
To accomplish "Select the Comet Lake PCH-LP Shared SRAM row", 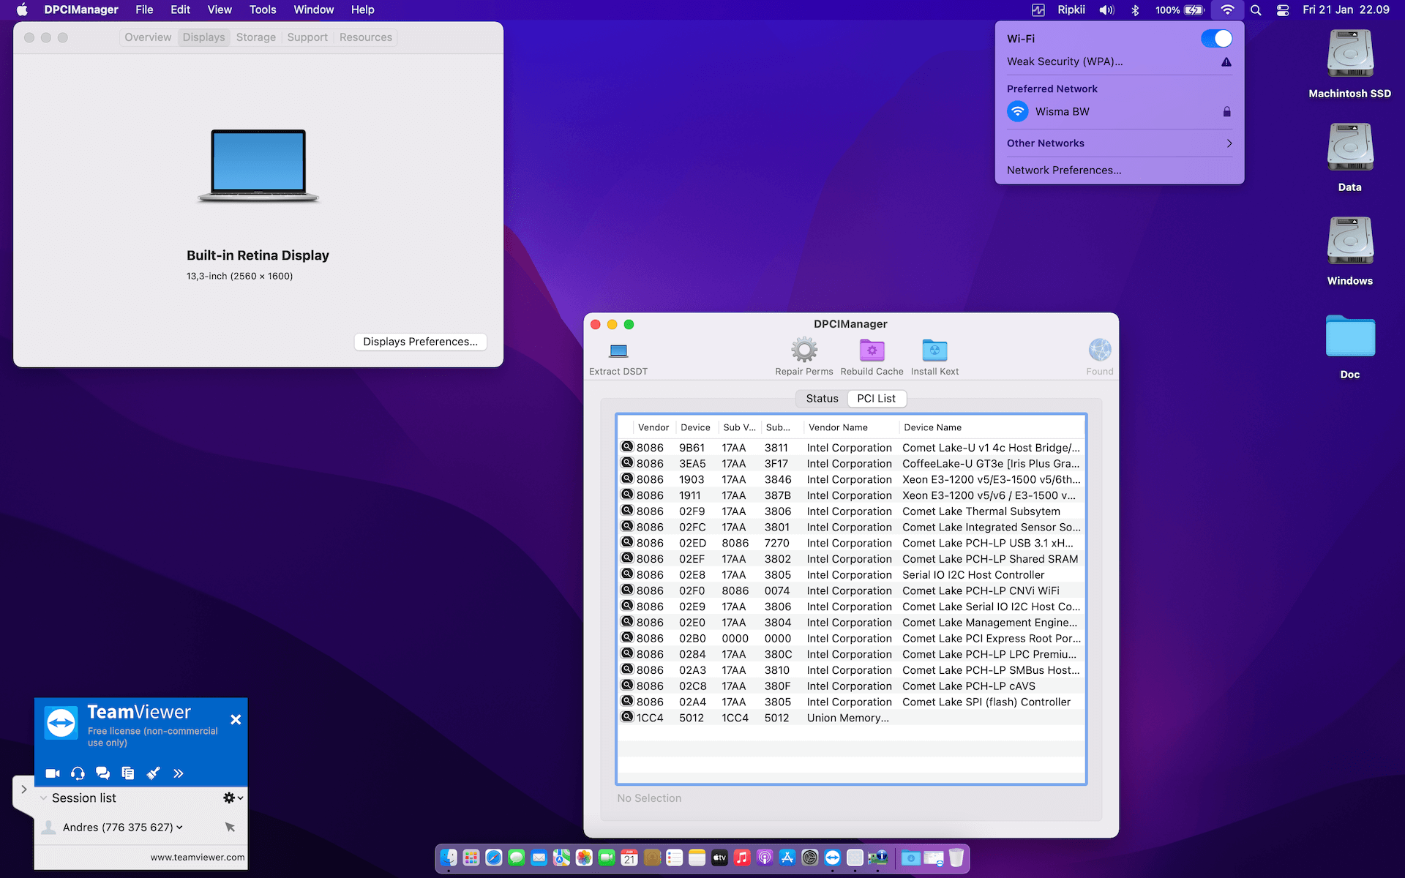I will coord(851,559).
